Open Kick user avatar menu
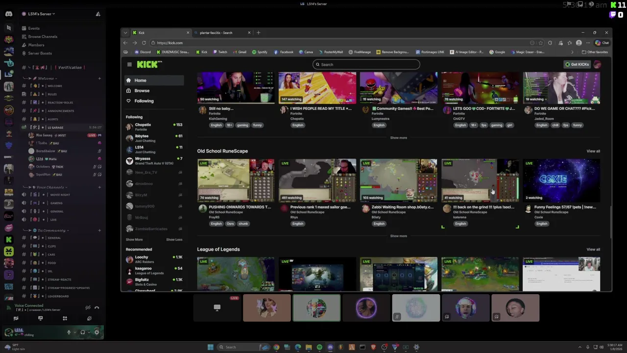The width and height of the screenshot is (627, 353). pos(597,64)
